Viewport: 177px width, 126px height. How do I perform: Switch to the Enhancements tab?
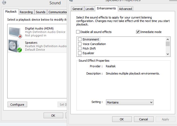(x=106, y=8)
